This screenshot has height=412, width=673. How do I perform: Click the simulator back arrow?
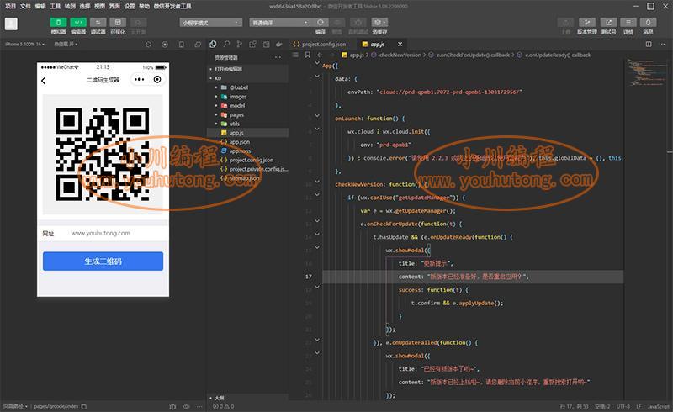click(44, 81)
